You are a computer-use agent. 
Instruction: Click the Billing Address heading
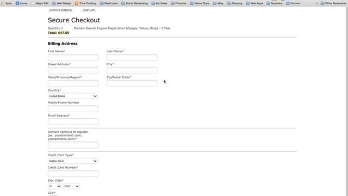pyautogui.click(x=63, y=44)
